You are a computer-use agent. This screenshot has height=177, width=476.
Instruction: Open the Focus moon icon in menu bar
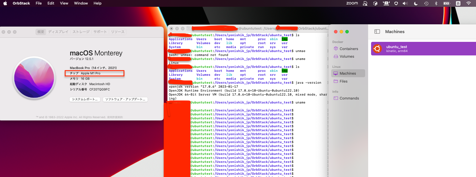[416, 3]
